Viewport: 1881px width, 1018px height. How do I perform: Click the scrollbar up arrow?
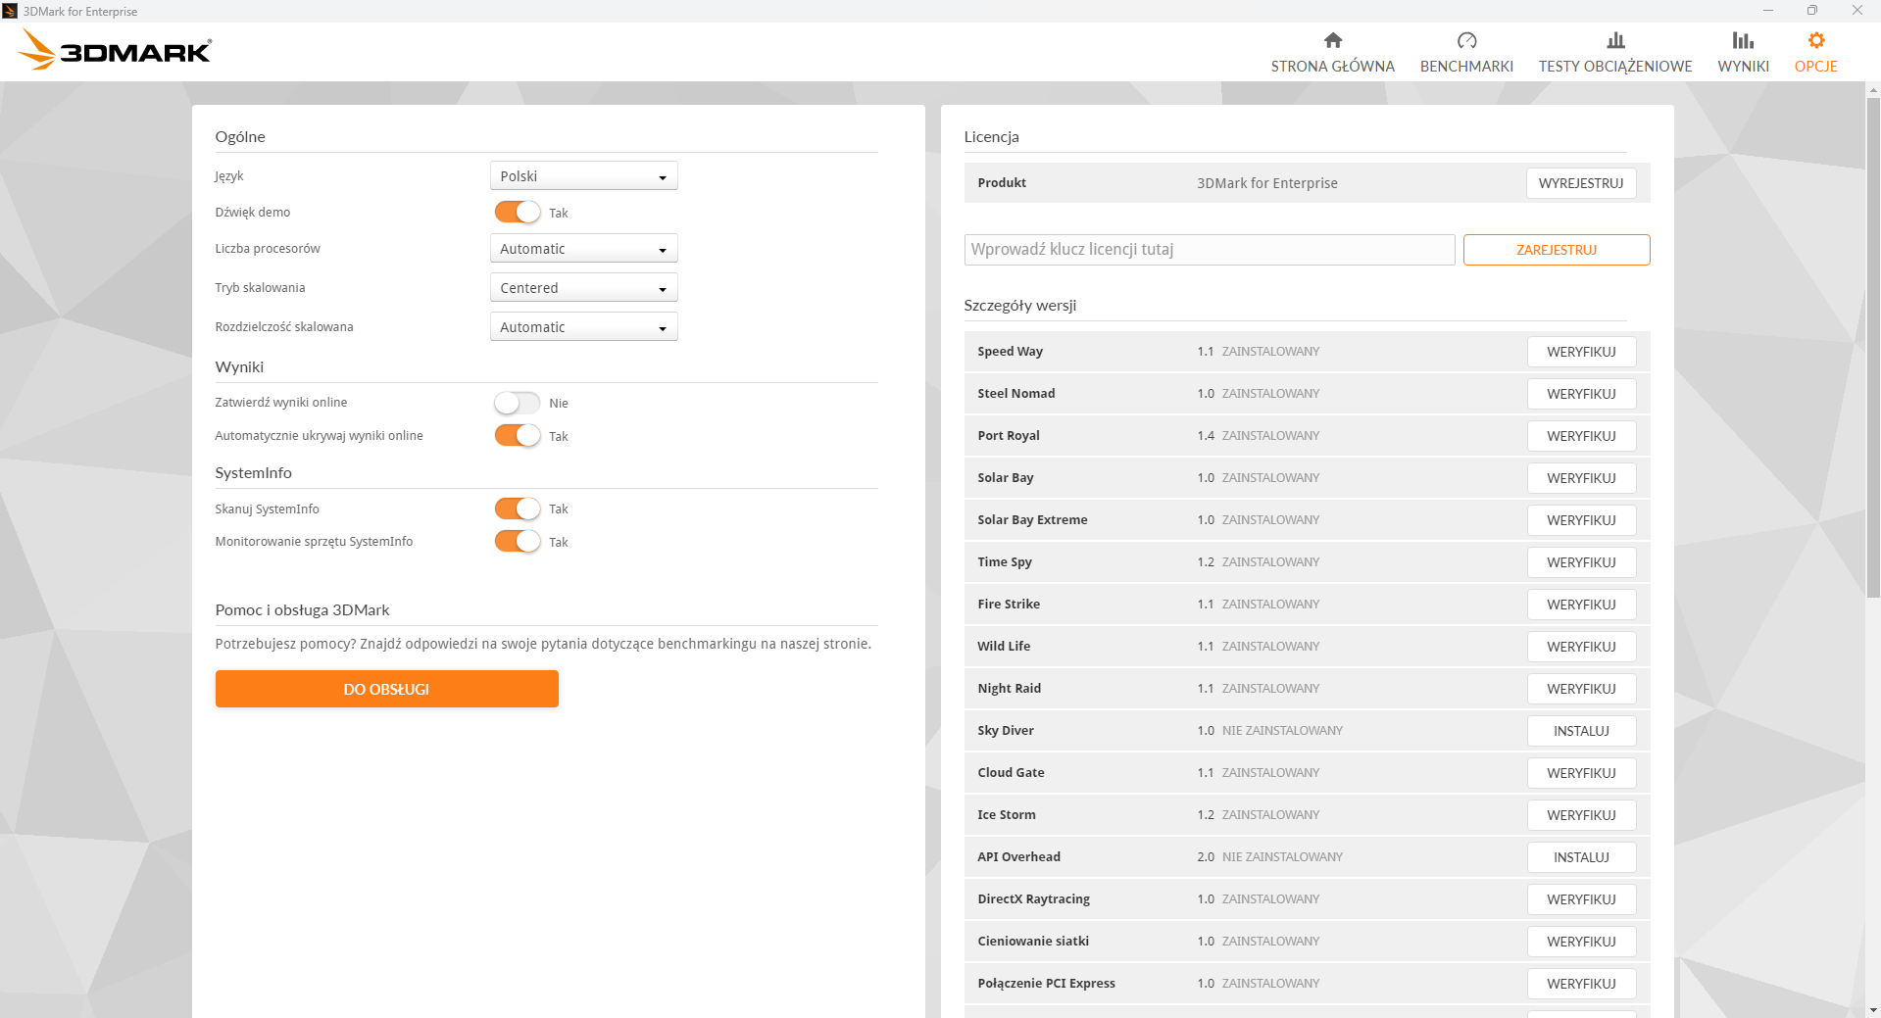click(x=1873, y=90)
